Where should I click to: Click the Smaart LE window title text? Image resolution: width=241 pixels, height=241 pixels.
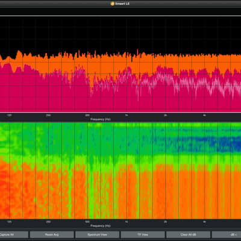(122, 4)
